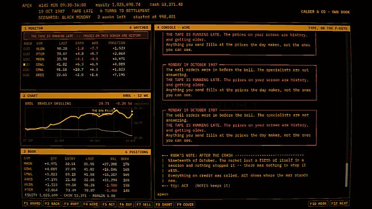Select CMWL symbol in the monitor
Image resolution: width=372 pixels, height=209 pixels.
40,70
